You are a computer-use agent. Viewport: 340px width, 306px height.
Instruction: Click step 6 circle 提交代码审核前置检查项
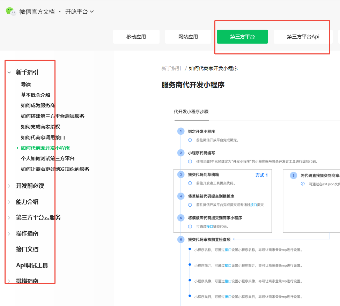(x=181, y=239)
